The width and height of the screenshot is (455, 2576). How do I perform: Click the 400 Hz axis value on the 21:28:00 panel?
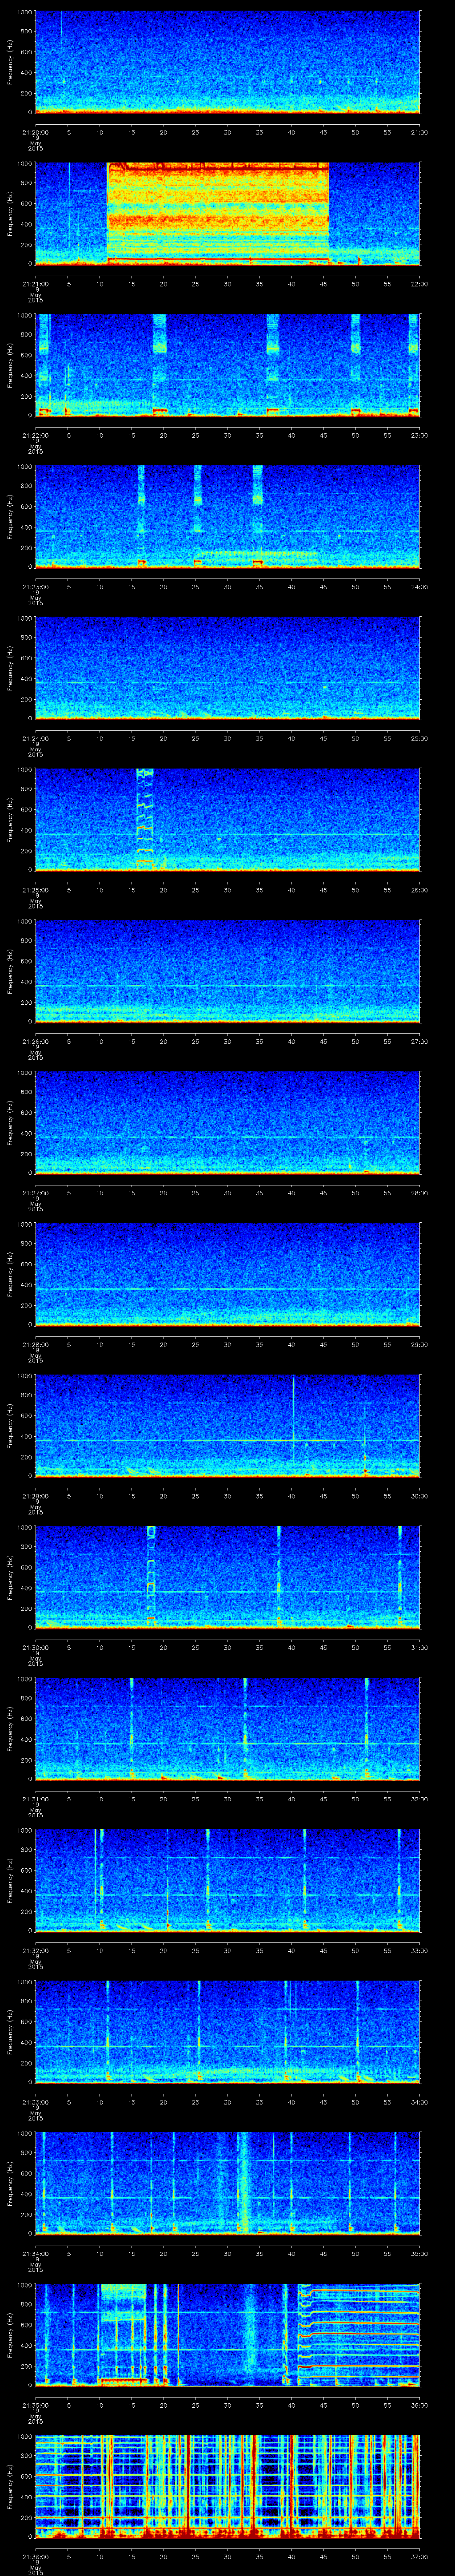(27, 1286)
